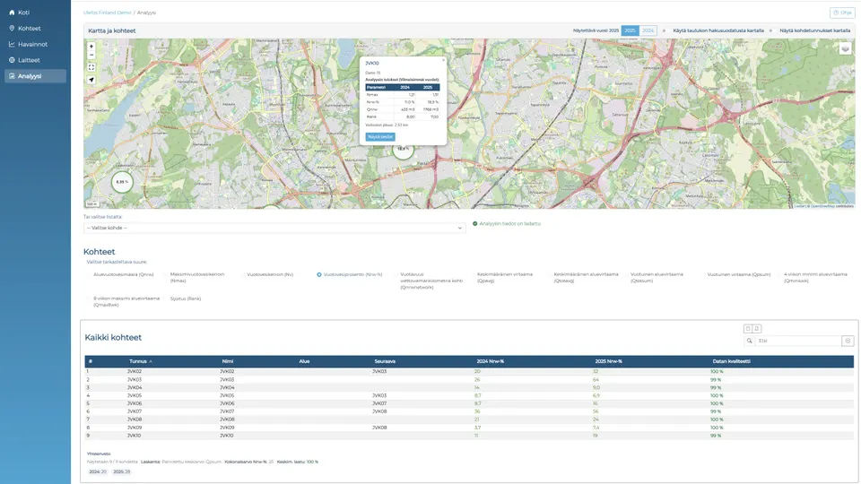
Task: Close the JVK10 map popup
Action: click(444, 60)
